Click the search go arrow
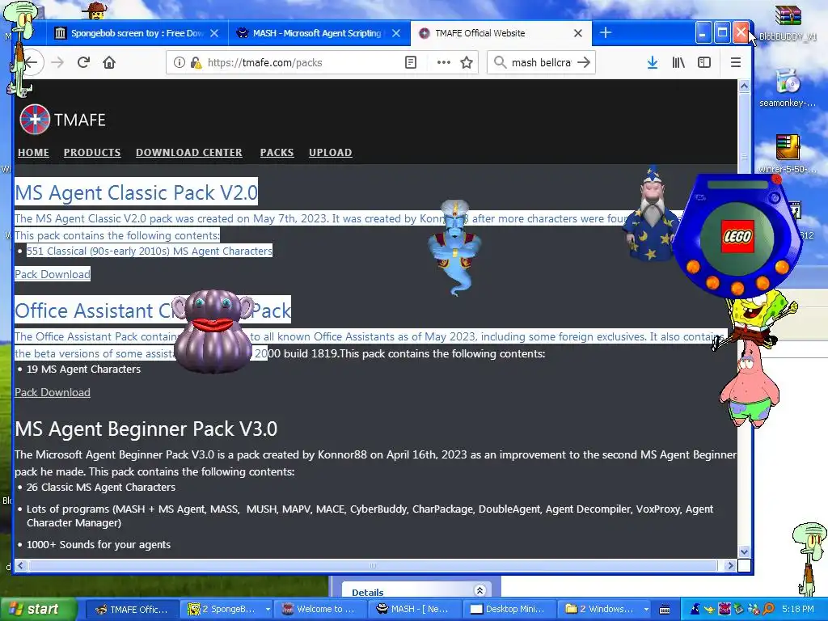The height and width of the screenshot is (621, 828). coord(584,62)
